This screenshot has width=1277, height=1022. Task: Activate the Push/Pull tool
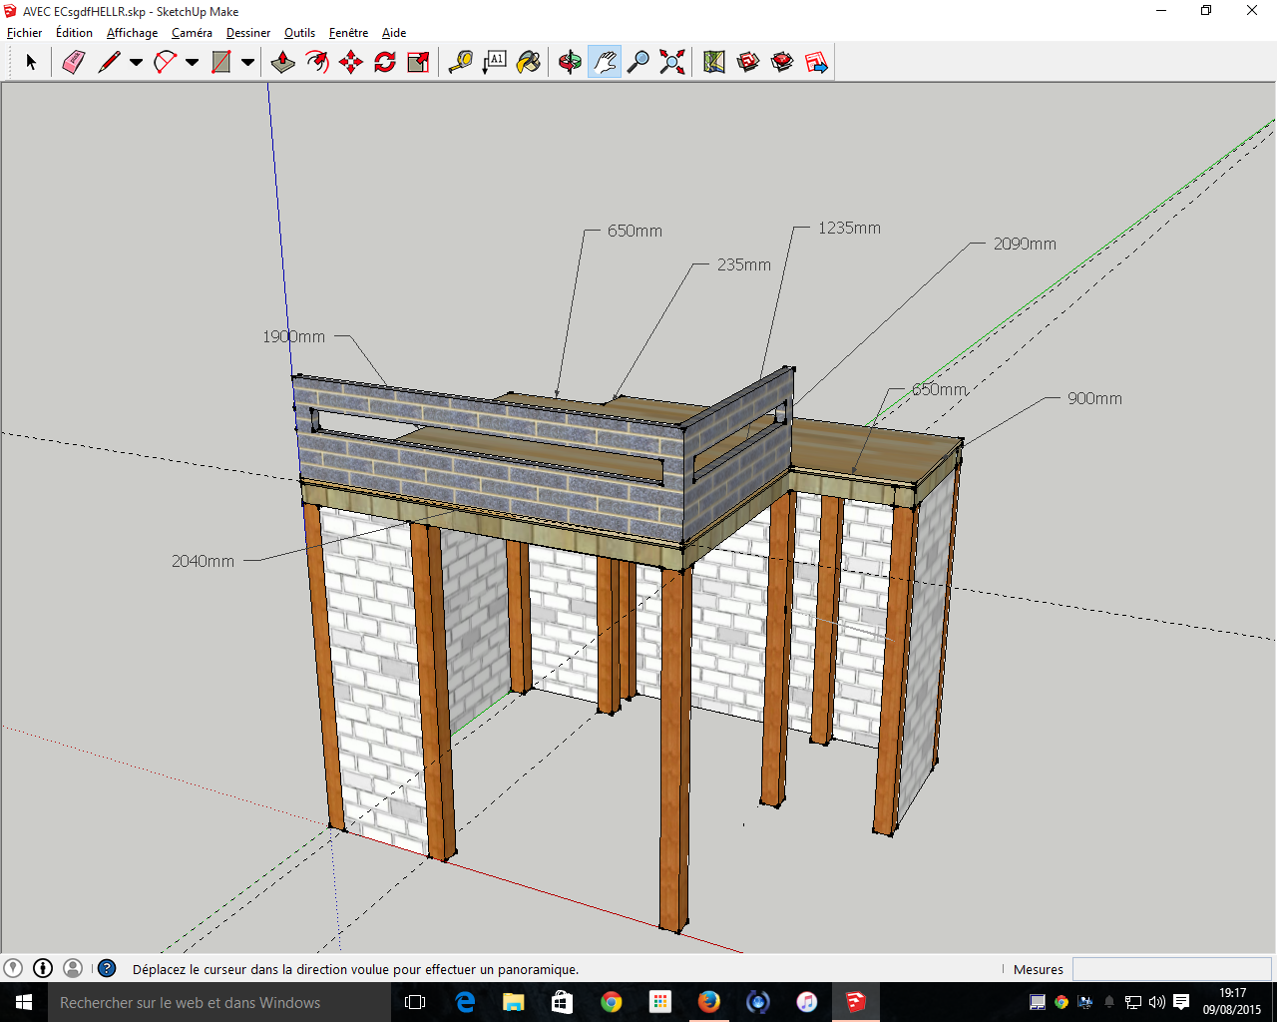[283, 62]
